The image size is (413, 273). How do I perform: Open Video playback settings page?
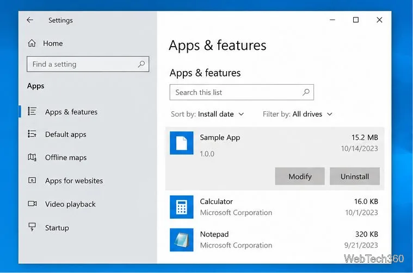click(70, 204)
